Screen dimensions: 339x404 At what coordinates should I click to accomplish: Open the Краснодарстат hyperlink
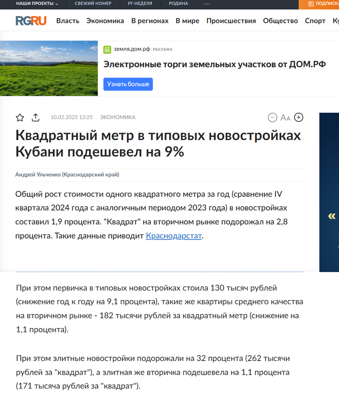[174, 236]
